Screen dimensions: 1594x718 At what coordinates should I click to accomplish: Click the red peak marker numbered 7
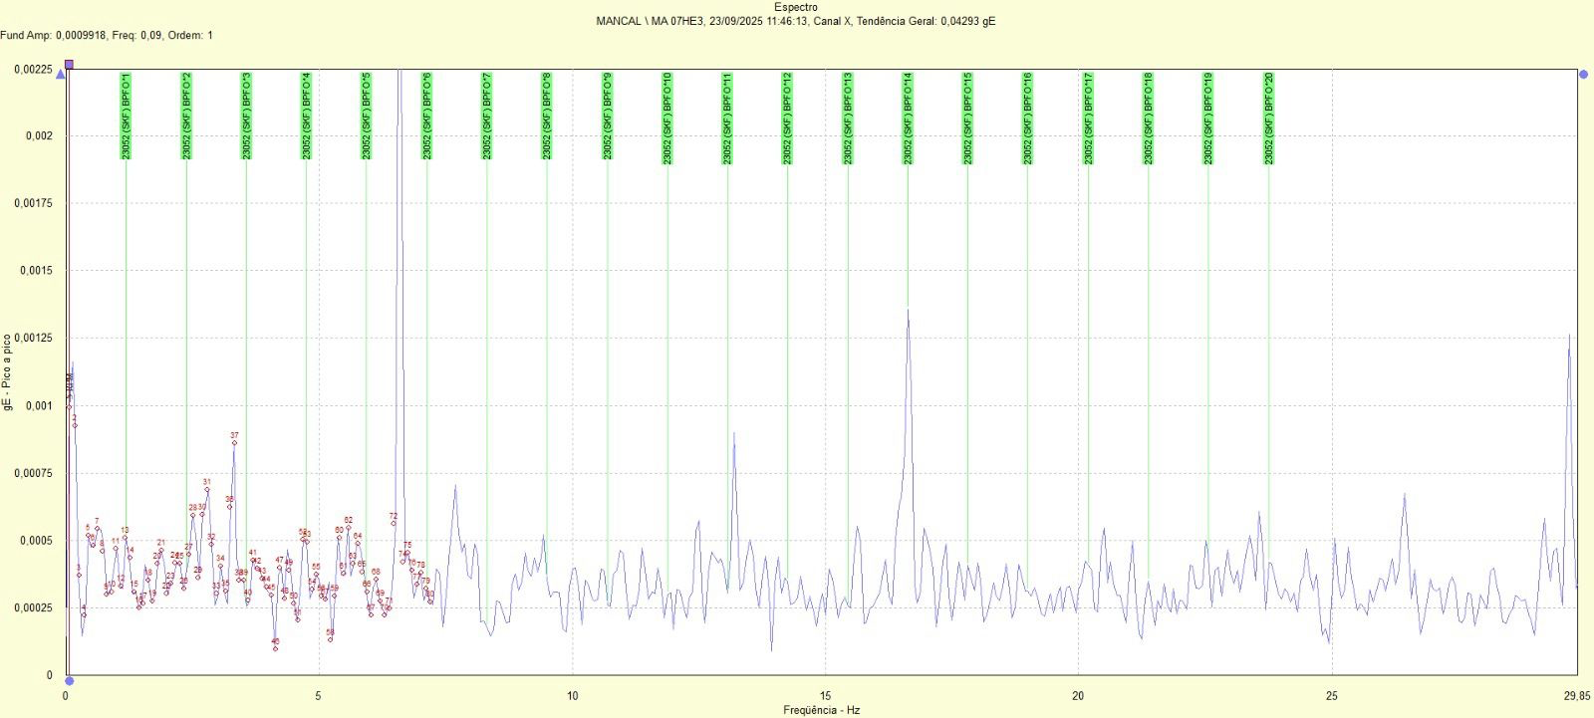(97, 529)
